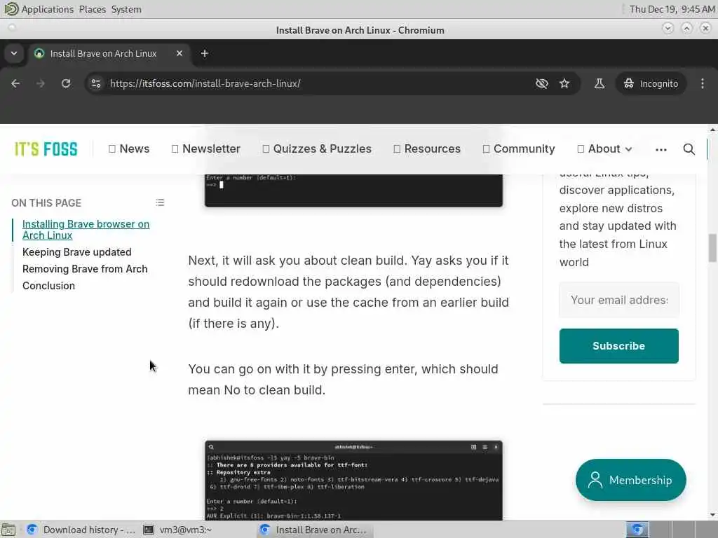Open a new tab with the plus button
The width and height of the screenshot is (718, 538).
205,53
